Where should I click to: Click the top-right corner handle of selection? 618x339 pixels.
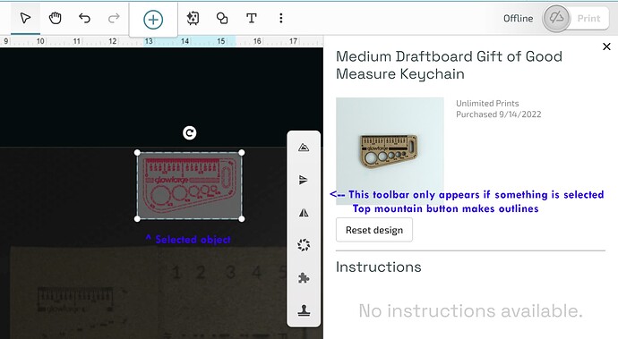pos(242,152)
